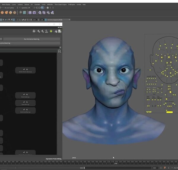Viewport: 178px width, 170px height.
Task: Click the range slider handle near 3350
Action: (x=84, y=168)
